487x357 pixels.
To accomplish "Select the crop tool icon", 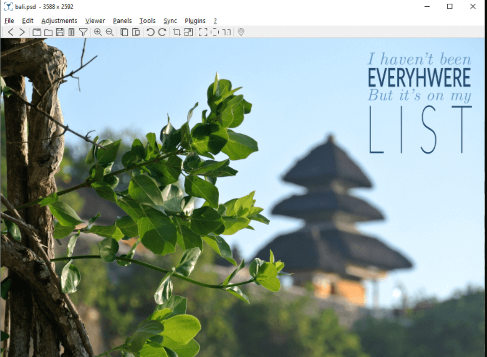I will pyautogui.click(x=176, y=32).
